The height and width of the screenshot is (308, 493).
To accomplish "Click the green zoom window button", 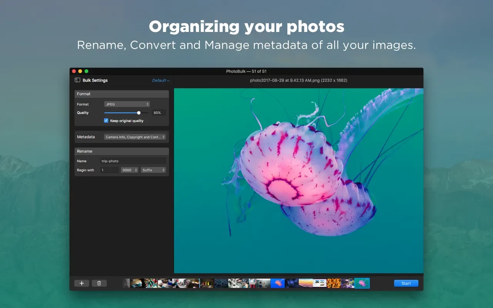I will click(x=87, y=71).
